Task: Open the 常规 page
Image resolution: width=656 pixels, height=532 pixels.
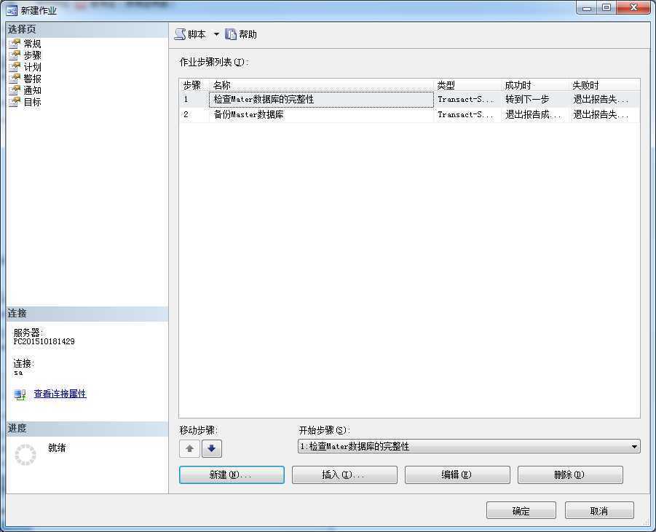Action: [x=32, y=44]
